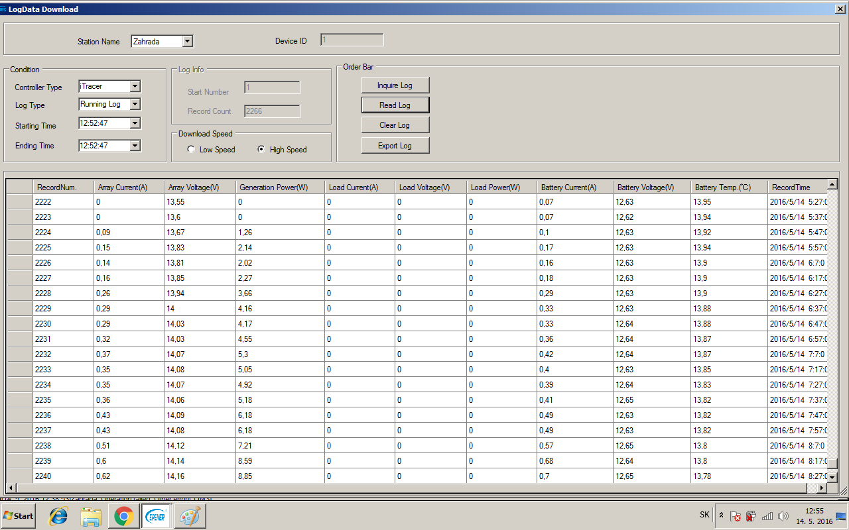Open Windows Explorer folder icon in the taskbar
849x530 pixels.
click(x=91, y=515)
